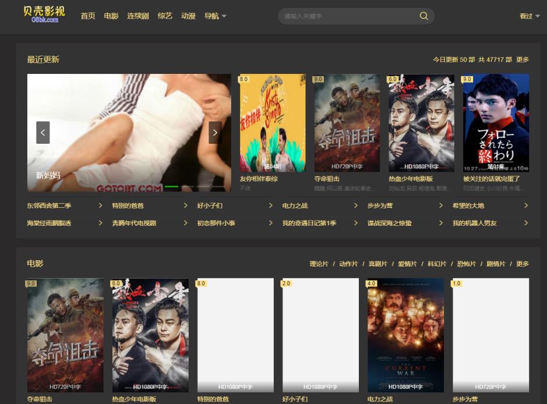Filter movies by 科幻片

[x=437, y=264]
